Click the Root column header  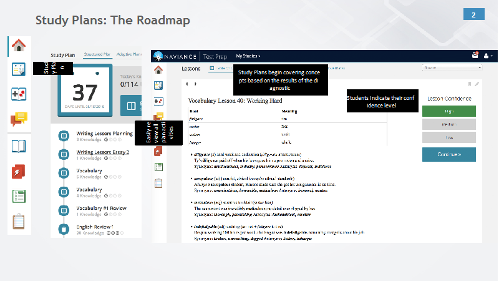(193, 111)
